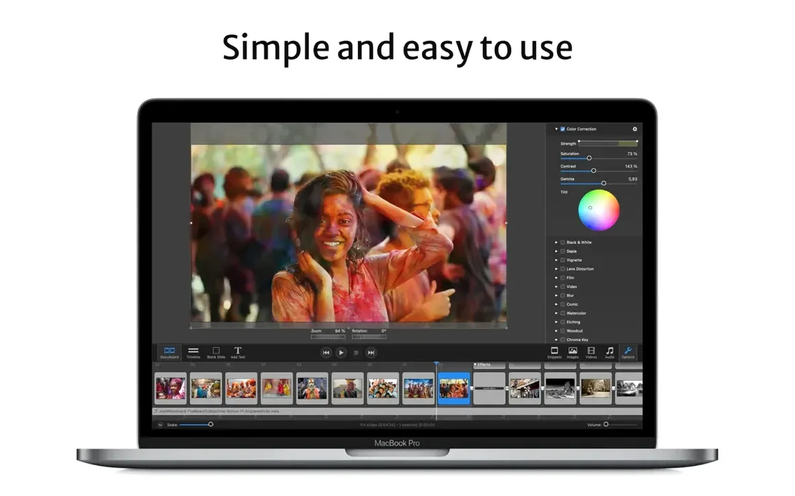Viewport: 795px width, 496px height.
Task: Adjust the Contrast slider handle
Action: [594, 171]
